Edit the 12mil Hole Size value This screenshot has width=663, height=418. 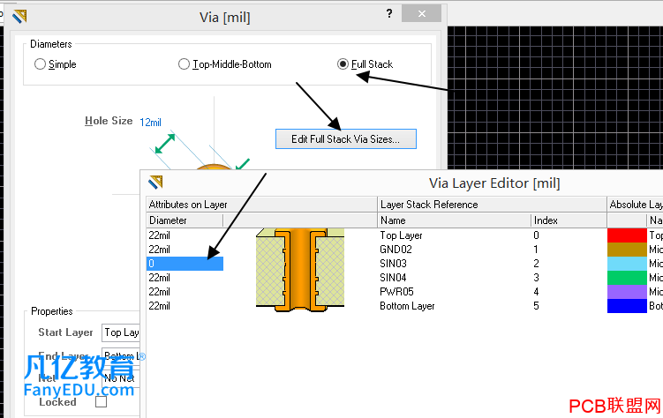tap(151, 123)
